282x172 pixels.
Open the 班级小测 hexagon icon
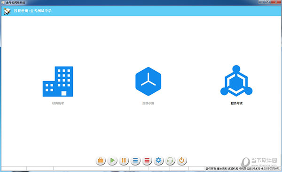[148, 81]
